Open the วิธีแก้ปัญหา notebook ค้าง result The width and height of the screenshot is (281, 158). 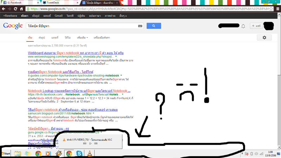pos(73,110)
